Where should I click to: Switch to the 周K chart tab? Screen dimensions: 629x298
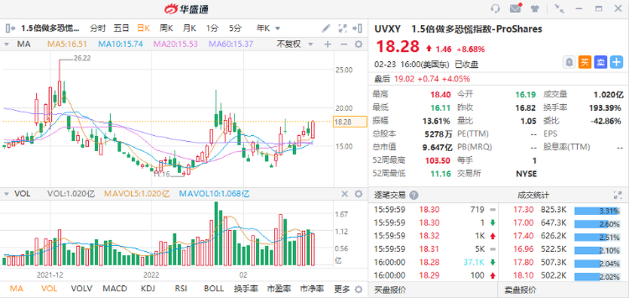click(x=166, y=28)
